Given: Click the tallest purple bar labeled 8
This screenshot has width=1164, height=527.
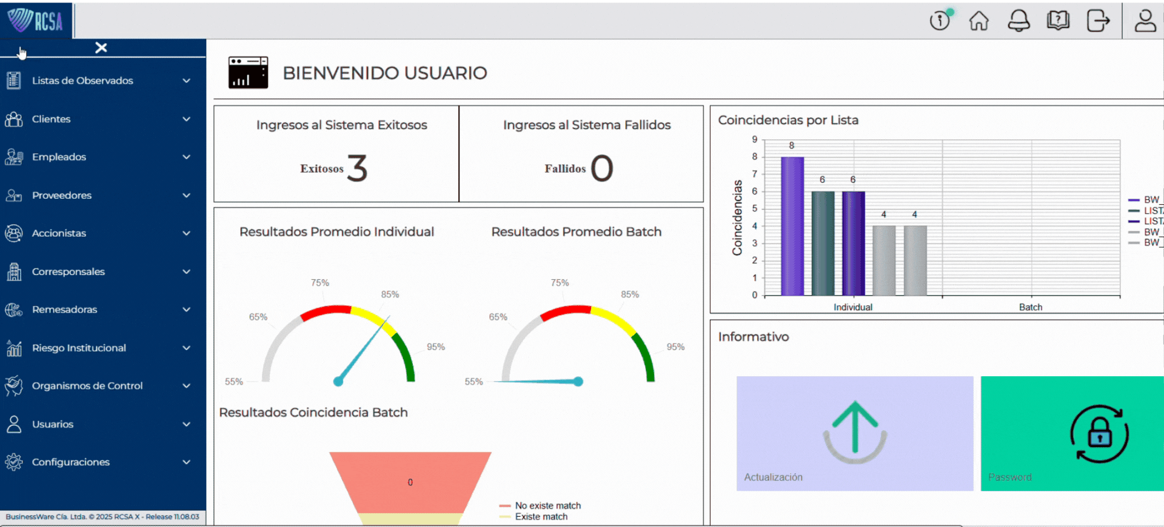Looking at the screenshot, I should [x=792, y=226].
